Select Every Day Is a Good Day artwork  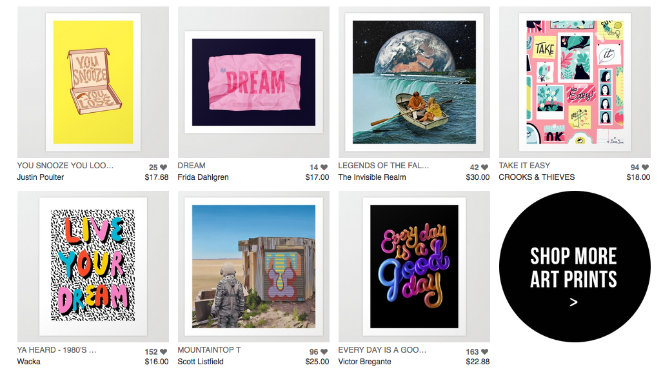click(x=415, y=266)
